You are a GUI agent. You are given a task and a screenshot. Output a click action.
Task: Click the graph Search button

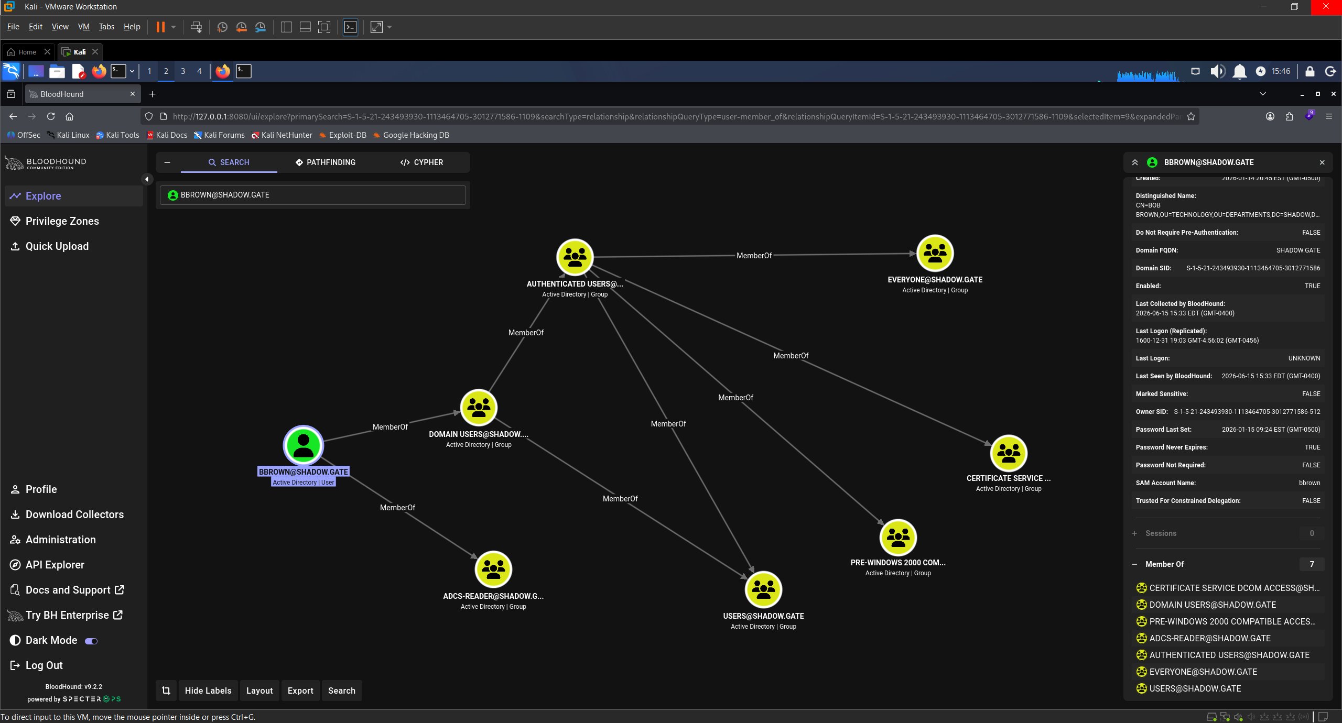(x=342, y=691)
